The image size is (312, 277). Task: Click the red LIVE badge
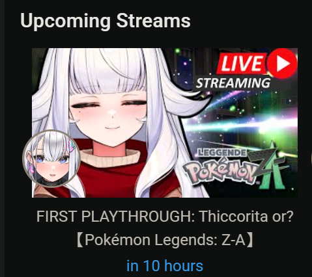(x=242, y=64)
